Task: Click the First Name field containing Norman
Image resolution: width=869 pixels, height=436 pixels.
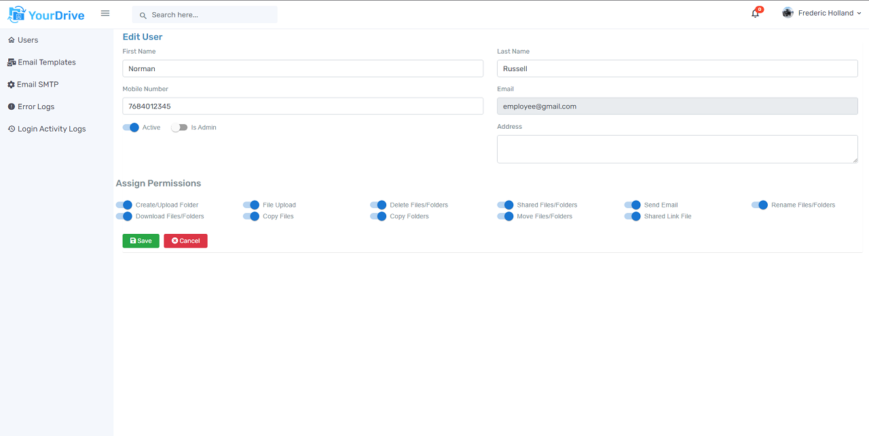Action: pos(303,68)
